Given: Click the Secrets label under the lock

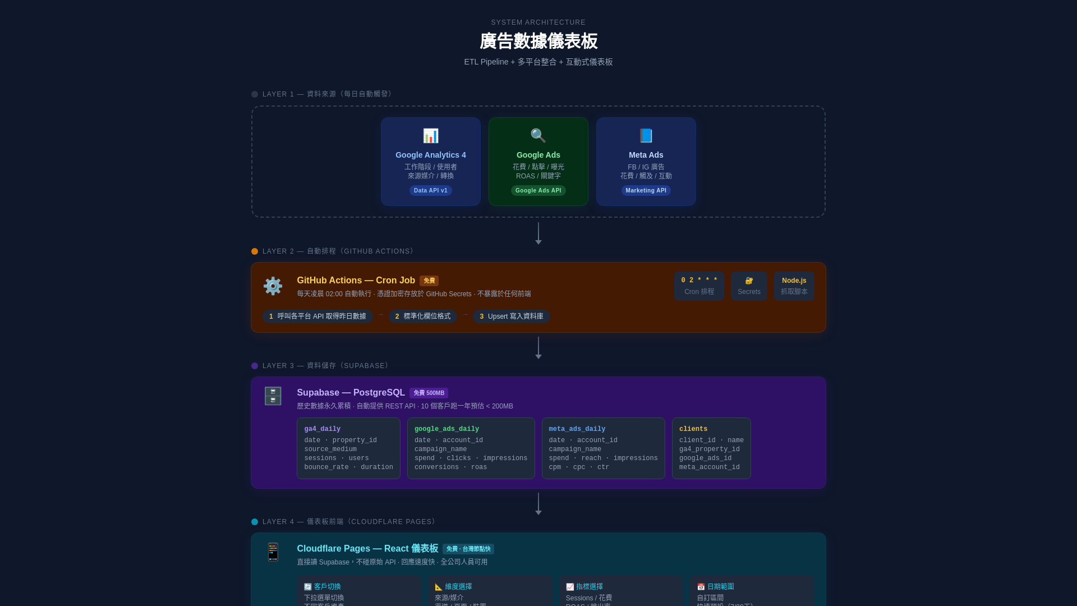Looking at the screenshot, I should point(749,292).
